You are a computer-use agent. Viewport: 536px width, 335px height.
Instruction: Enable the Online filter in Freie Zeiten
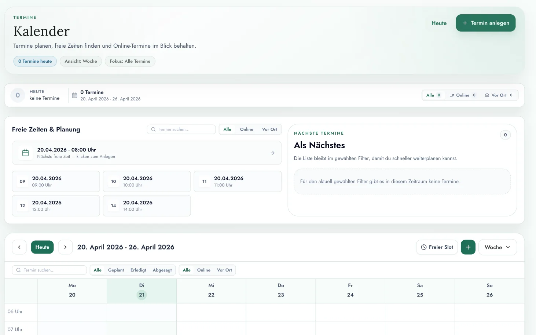(x=247, y=129)
